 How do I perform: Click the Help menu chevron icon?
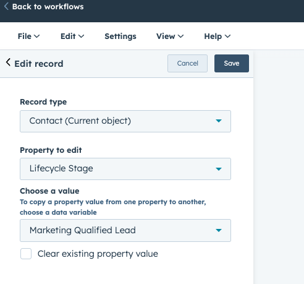227,37
